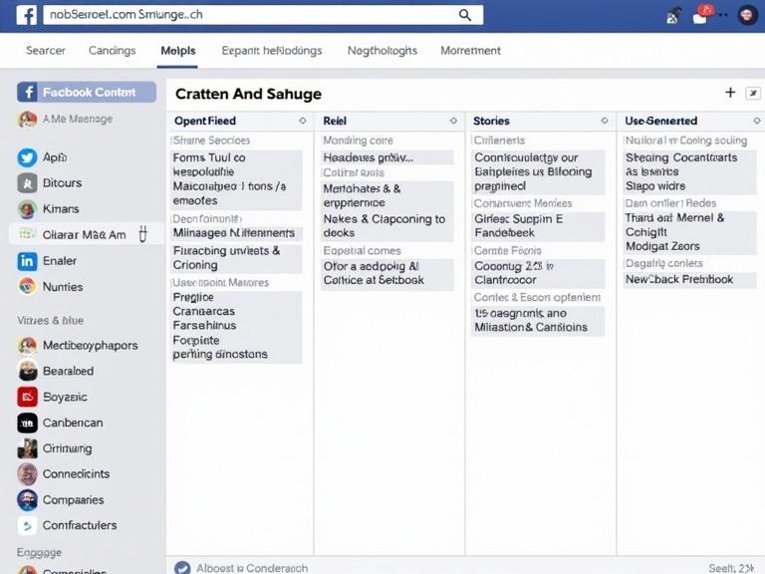Click the red Soyzeiic icon
The height and width of the screenshot is (574, 765).
coord(27,397)
